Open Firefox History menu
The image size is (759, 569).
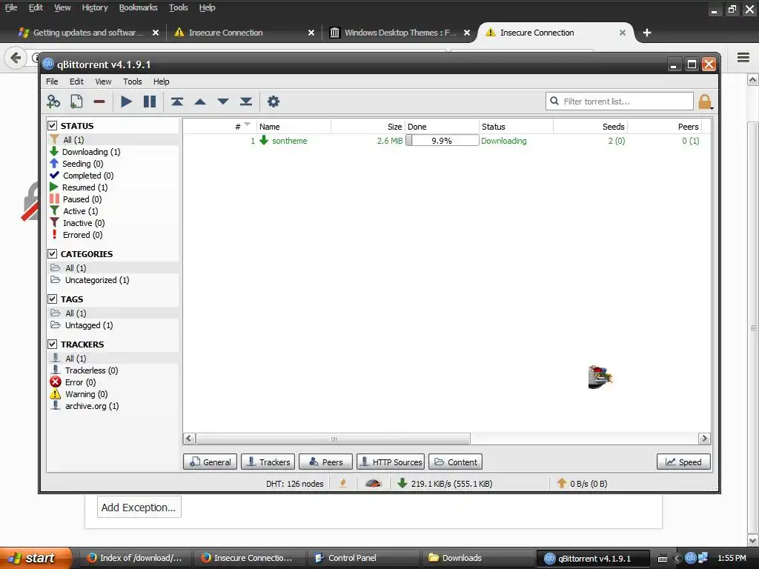pyautogui.click(x=94, y=7)
